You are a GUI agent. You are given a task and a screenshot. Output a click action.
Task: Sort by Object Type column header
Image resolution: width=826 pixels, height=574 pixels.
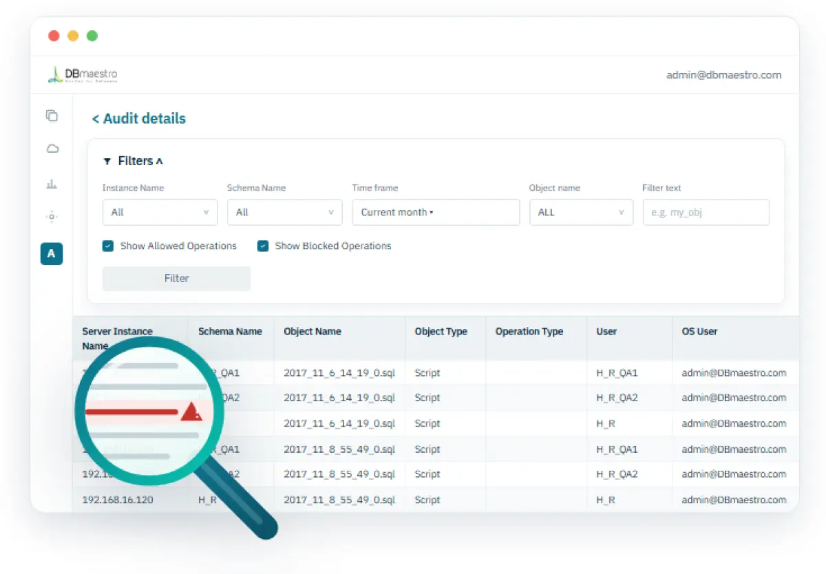point(441,331)
